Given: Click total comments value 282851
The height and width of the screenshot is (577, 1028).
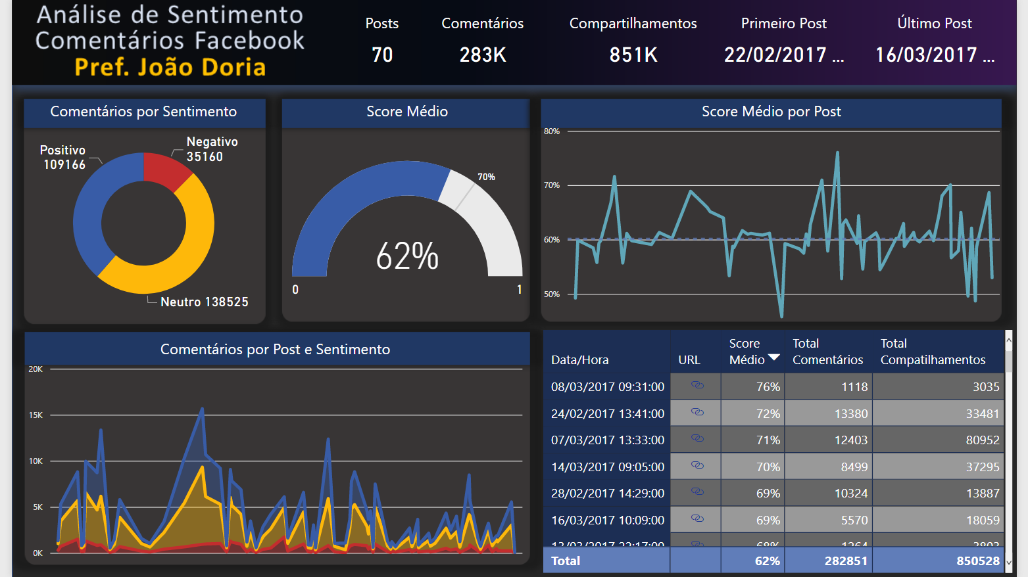Looking at the screenshot, I should coord(846,561).
